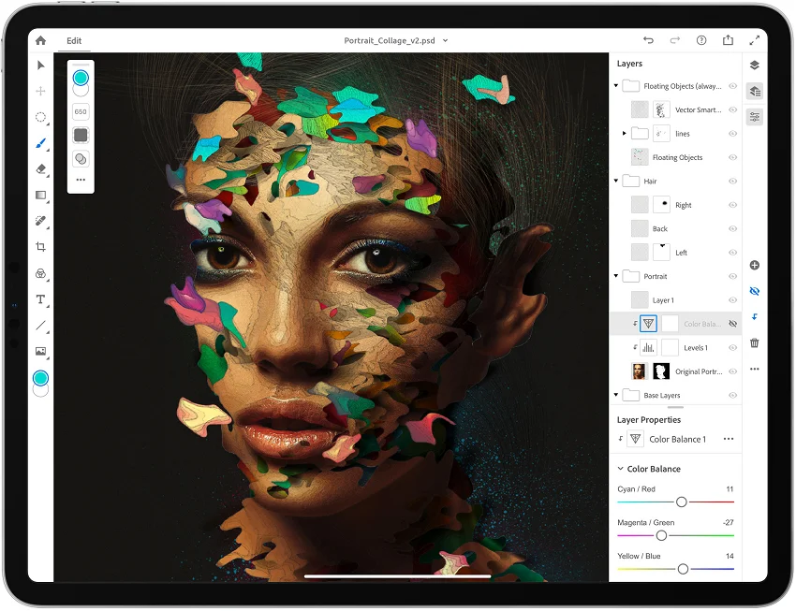
Task: Open more layer actions menu
Action: [755, 370]
